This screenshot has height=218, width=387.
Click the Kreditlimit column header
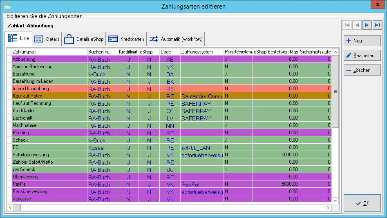128,52
